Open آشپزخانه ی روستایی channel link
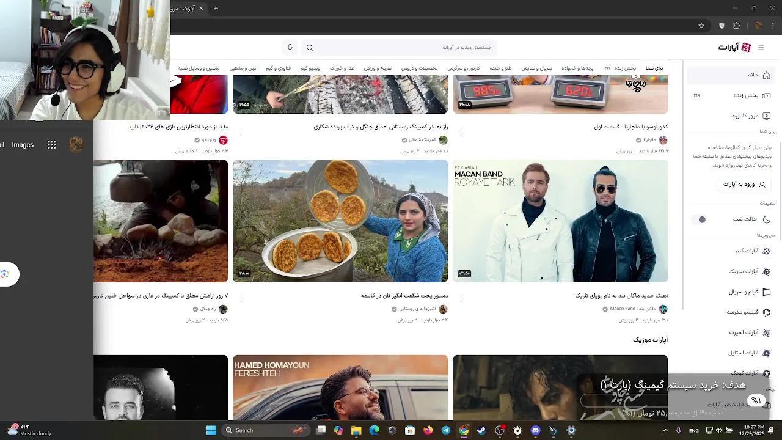Image resolution: width=782 pixels, height=440 pixels. tap(418, 309)
